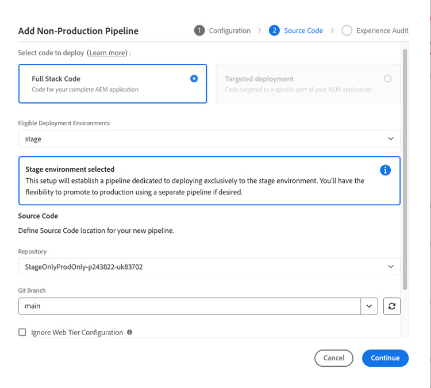Select the Targeted deployment radio button
Screen dimensions: 431x388
(x=387, y=79)
